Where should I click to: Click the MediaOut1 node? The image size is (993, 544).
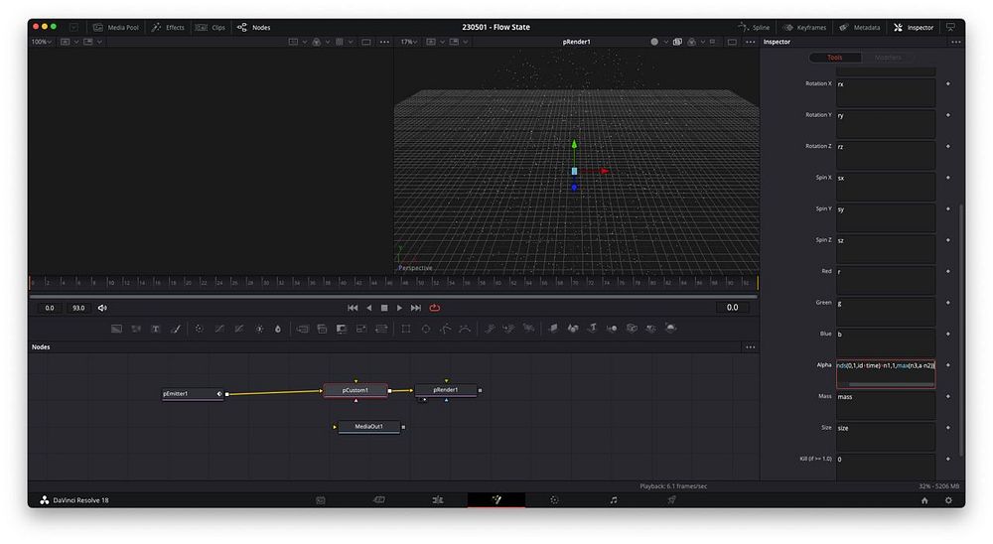[x=368, y=427]
